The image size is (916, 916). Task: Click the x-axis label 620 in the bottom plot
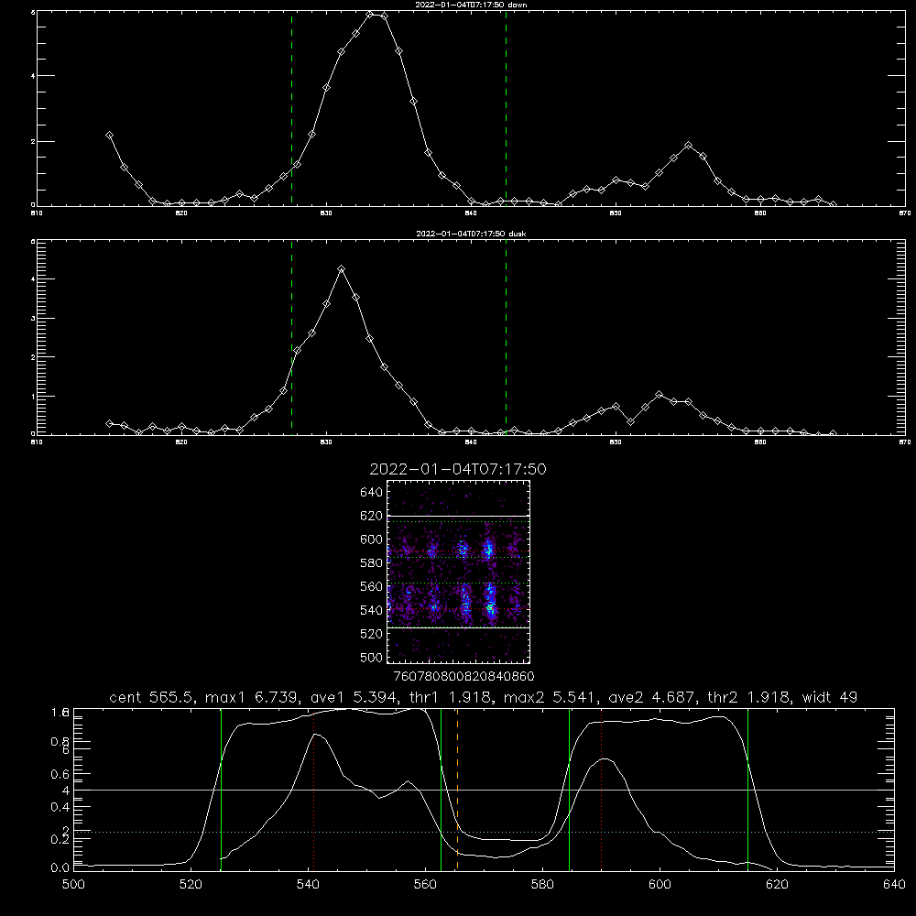click(x=777, y=885)
